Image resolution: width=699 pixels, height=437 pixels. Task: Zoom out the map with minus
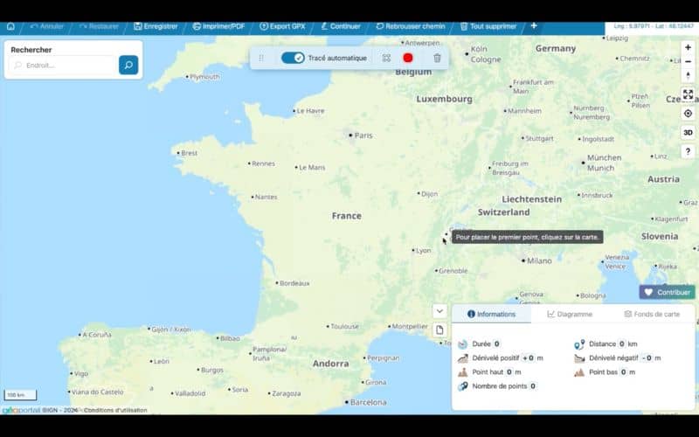coord(688,61)
